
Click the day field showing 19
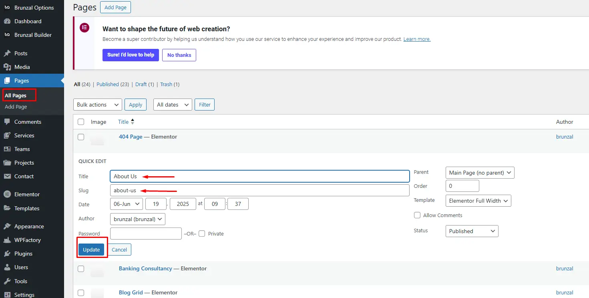click(x=156, y=204)
